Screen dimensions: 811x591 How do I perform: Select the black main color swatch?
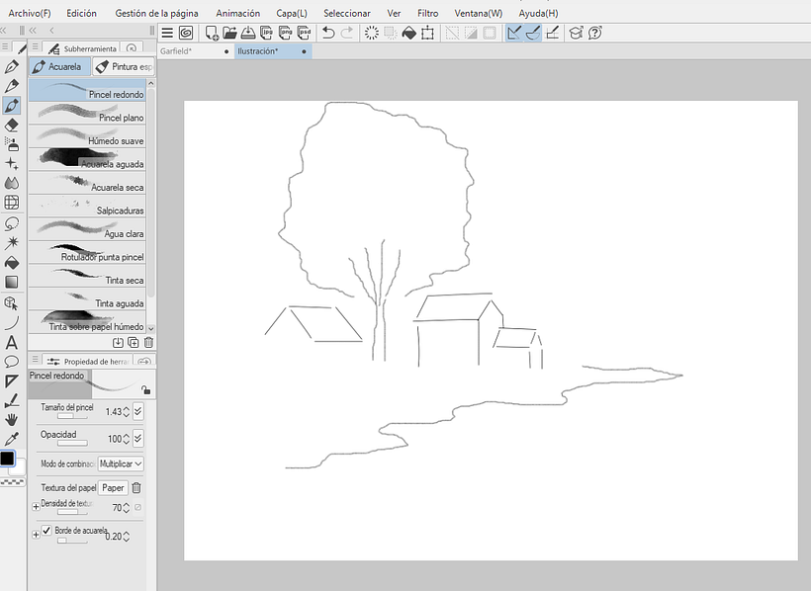pyautogui.click(x=7, y=459)
